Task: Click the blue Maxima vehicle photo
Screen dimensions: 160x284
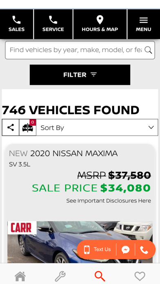Action: 80,242
